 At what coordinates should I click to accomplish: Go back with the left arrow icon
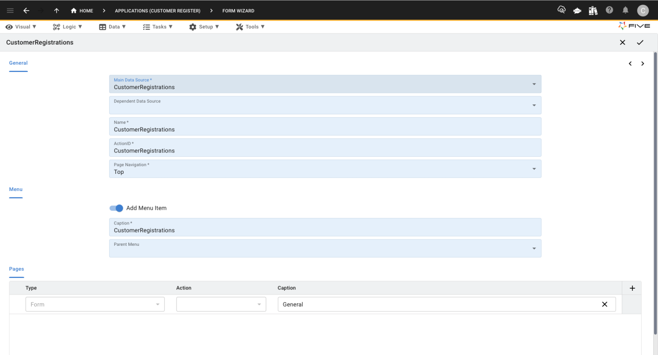pos(26,11)
